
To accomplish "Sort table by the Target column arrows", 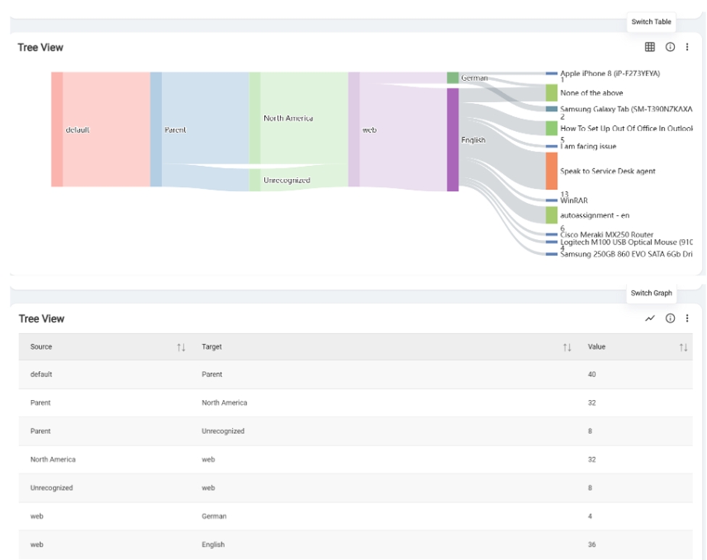I will 567,348.
